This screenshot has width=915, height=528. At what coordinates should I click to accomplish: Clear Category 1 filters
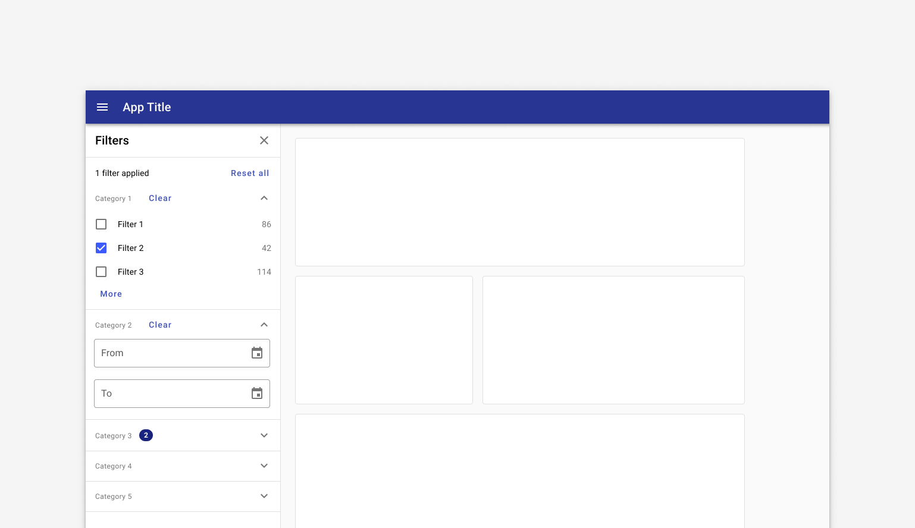(x=160, y=198)
